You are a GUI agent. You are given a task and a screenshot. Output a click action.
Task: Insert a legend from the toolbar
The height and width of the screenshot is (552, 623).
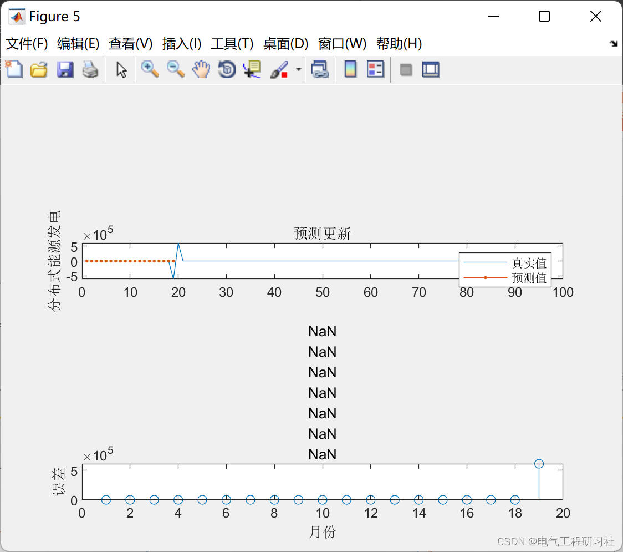pos(375,69)
